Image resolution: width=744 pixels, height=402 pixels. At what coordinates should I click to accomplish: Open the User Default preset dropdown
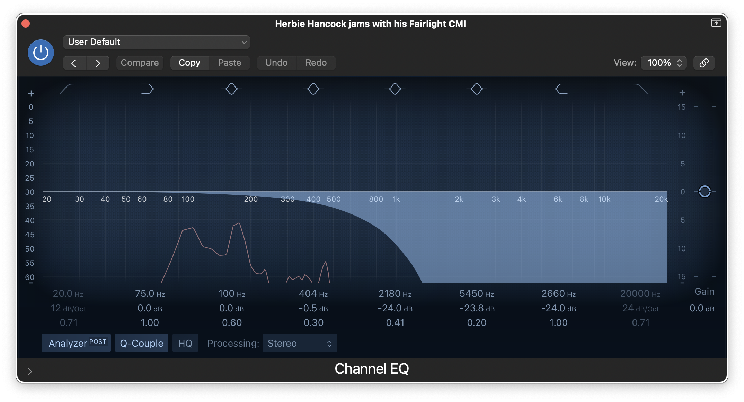157,42
